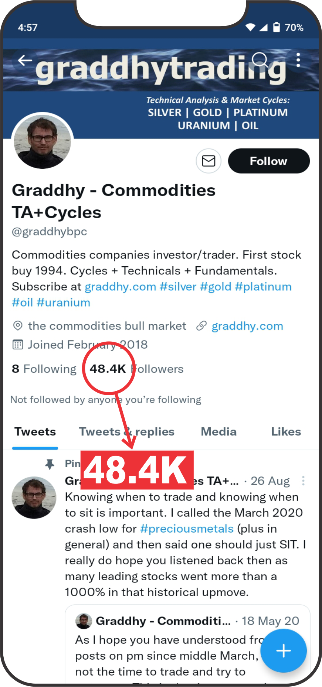Click the Follow button
The width and height of the screenshot is (322, 687).
point(269,161)
